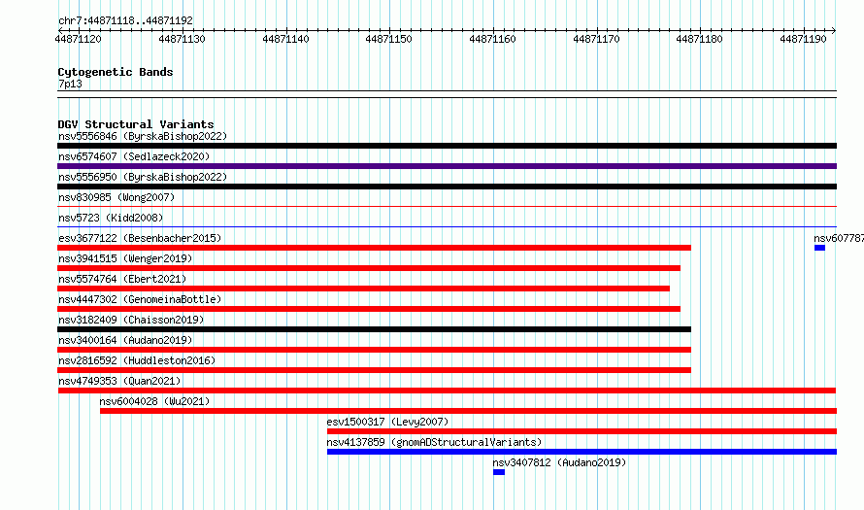The height and width of the screenshot is (510, 864).
Task: Select the red bar under esv1500317
Action: point(582,431)
